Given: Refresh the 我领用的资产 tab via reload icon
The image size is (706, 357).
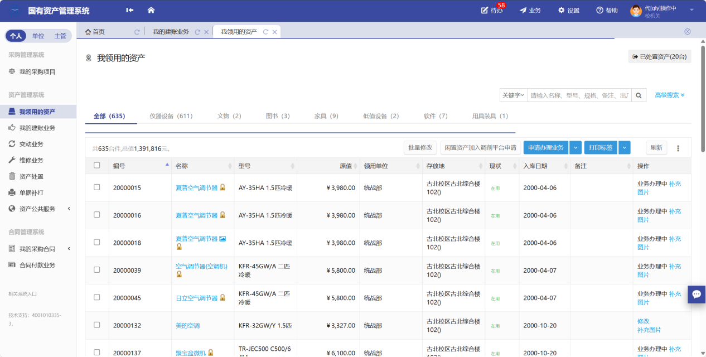Looking at the screenshot, I should [x=265, y=32].
